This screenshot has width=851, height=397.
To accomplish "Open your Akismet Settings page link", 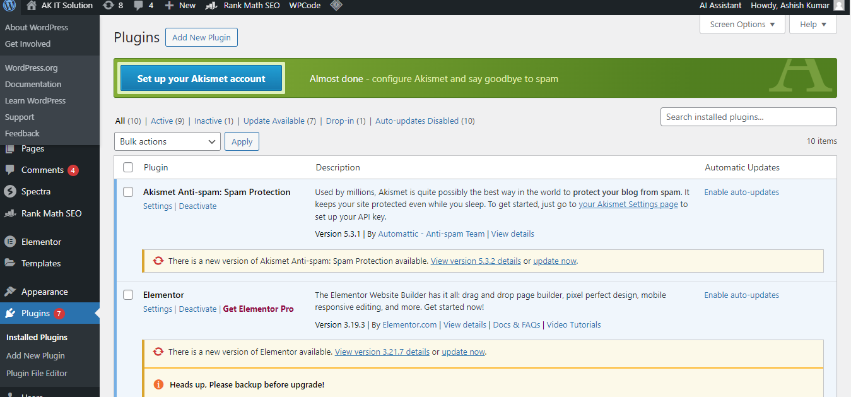I will pos(628,204).
